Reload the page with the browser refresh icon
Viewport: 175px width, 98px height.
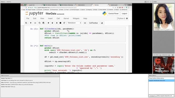pos(26,8)
